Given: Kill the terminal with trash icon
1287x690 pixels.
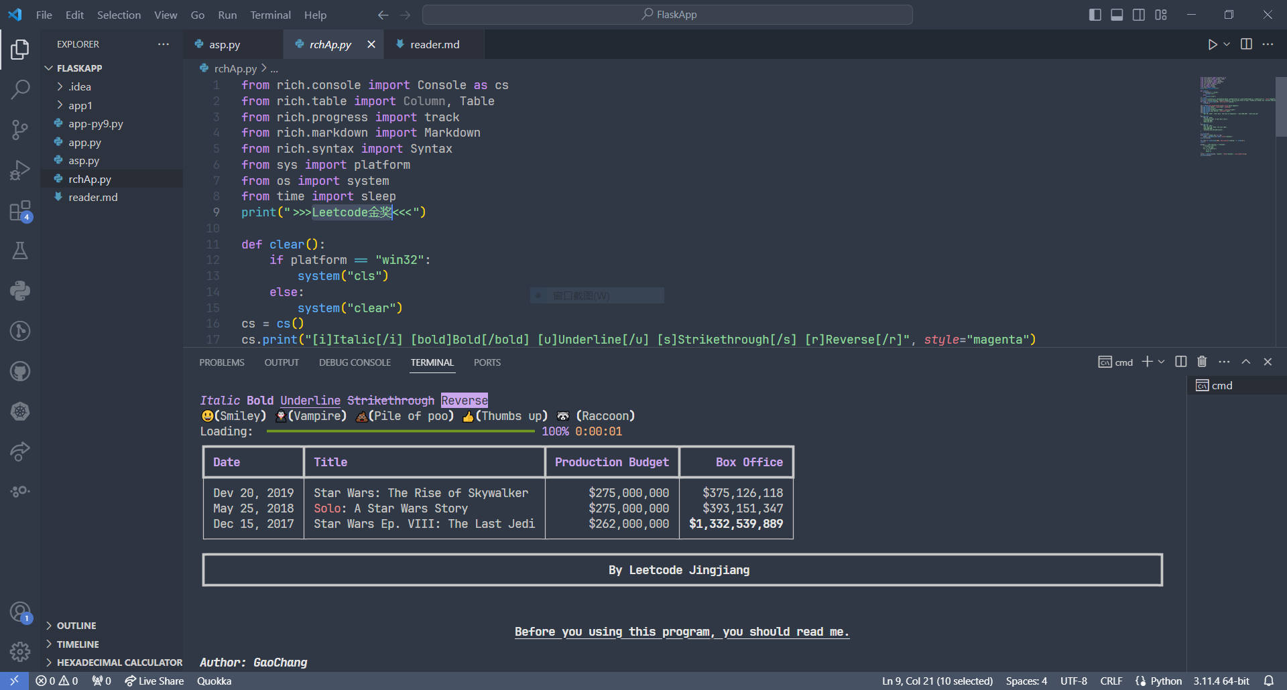Looking at the screenshot, I should (x=1202, y=362).
